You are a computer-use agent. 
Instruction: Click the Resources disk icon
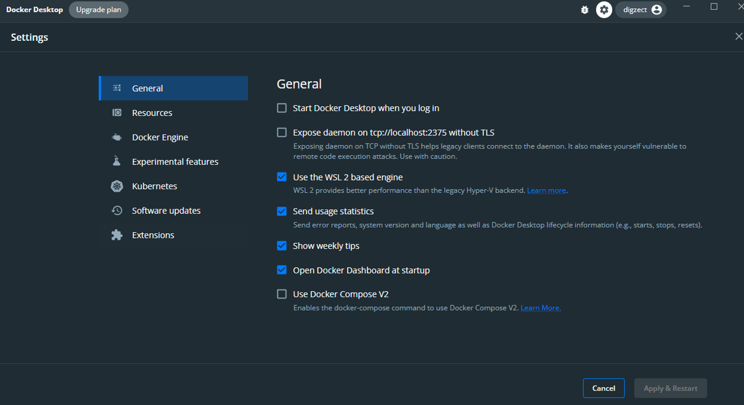(x=117, y=113)
